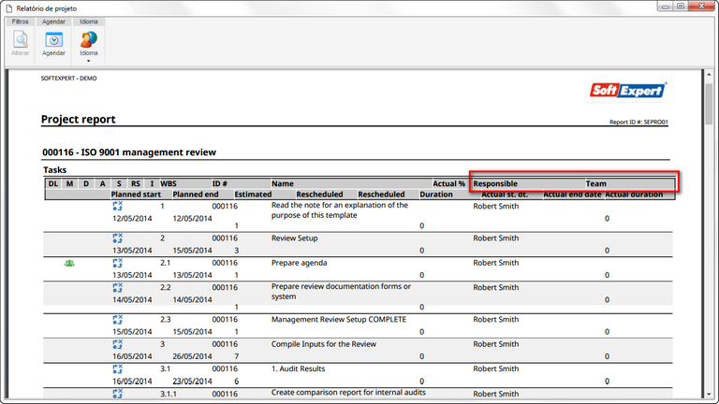Click the 'Duration' column header
The height and width of the screenshot is (404, 719).
click(x=436, y=195)
